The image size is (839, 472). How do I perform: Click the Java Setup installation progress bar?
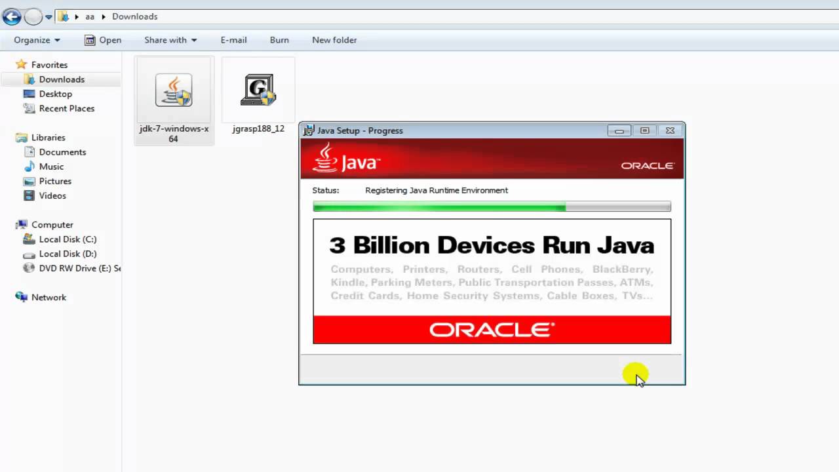pos(492,207)
